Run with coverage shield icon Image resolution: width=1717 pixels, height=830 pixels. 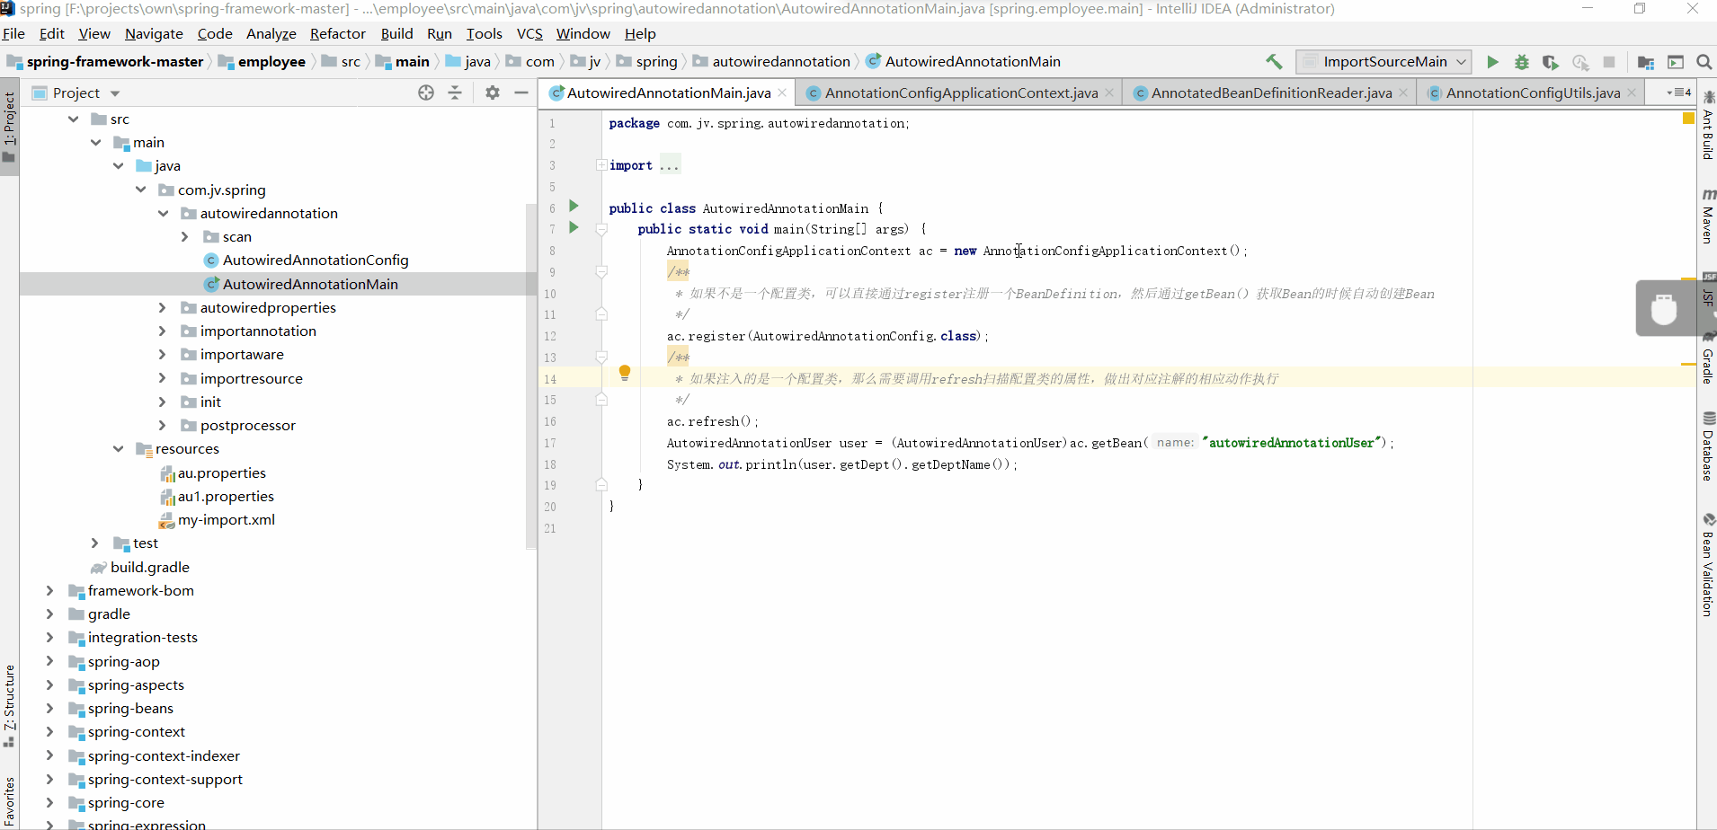point(1551,62)
